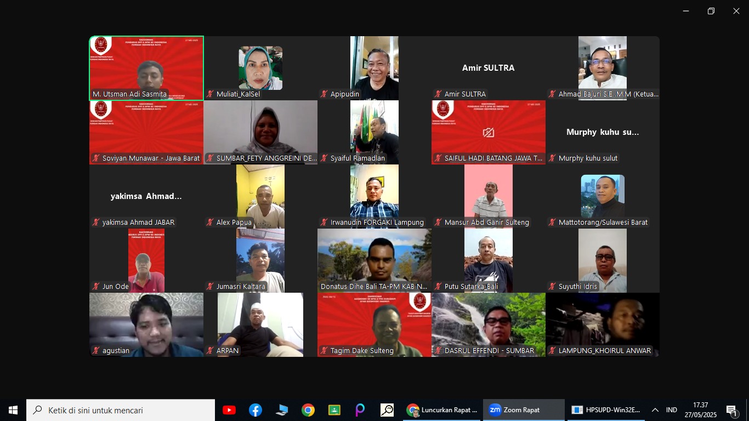Open Google Classroom taskbar icon
The image size is (749, 421).
tap(334, 410)
